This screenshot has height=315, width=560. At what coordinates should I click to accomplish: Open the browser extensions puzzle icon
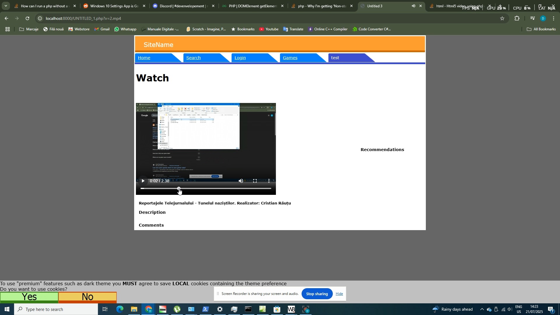coord(517,18)
